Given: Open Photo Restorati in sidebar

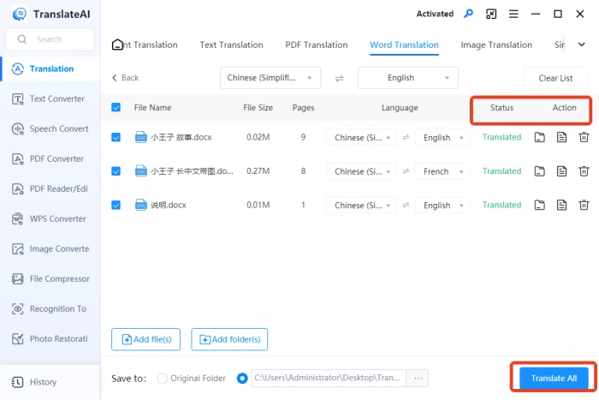Looking at the screenshot, I should [x=50, y=339].
